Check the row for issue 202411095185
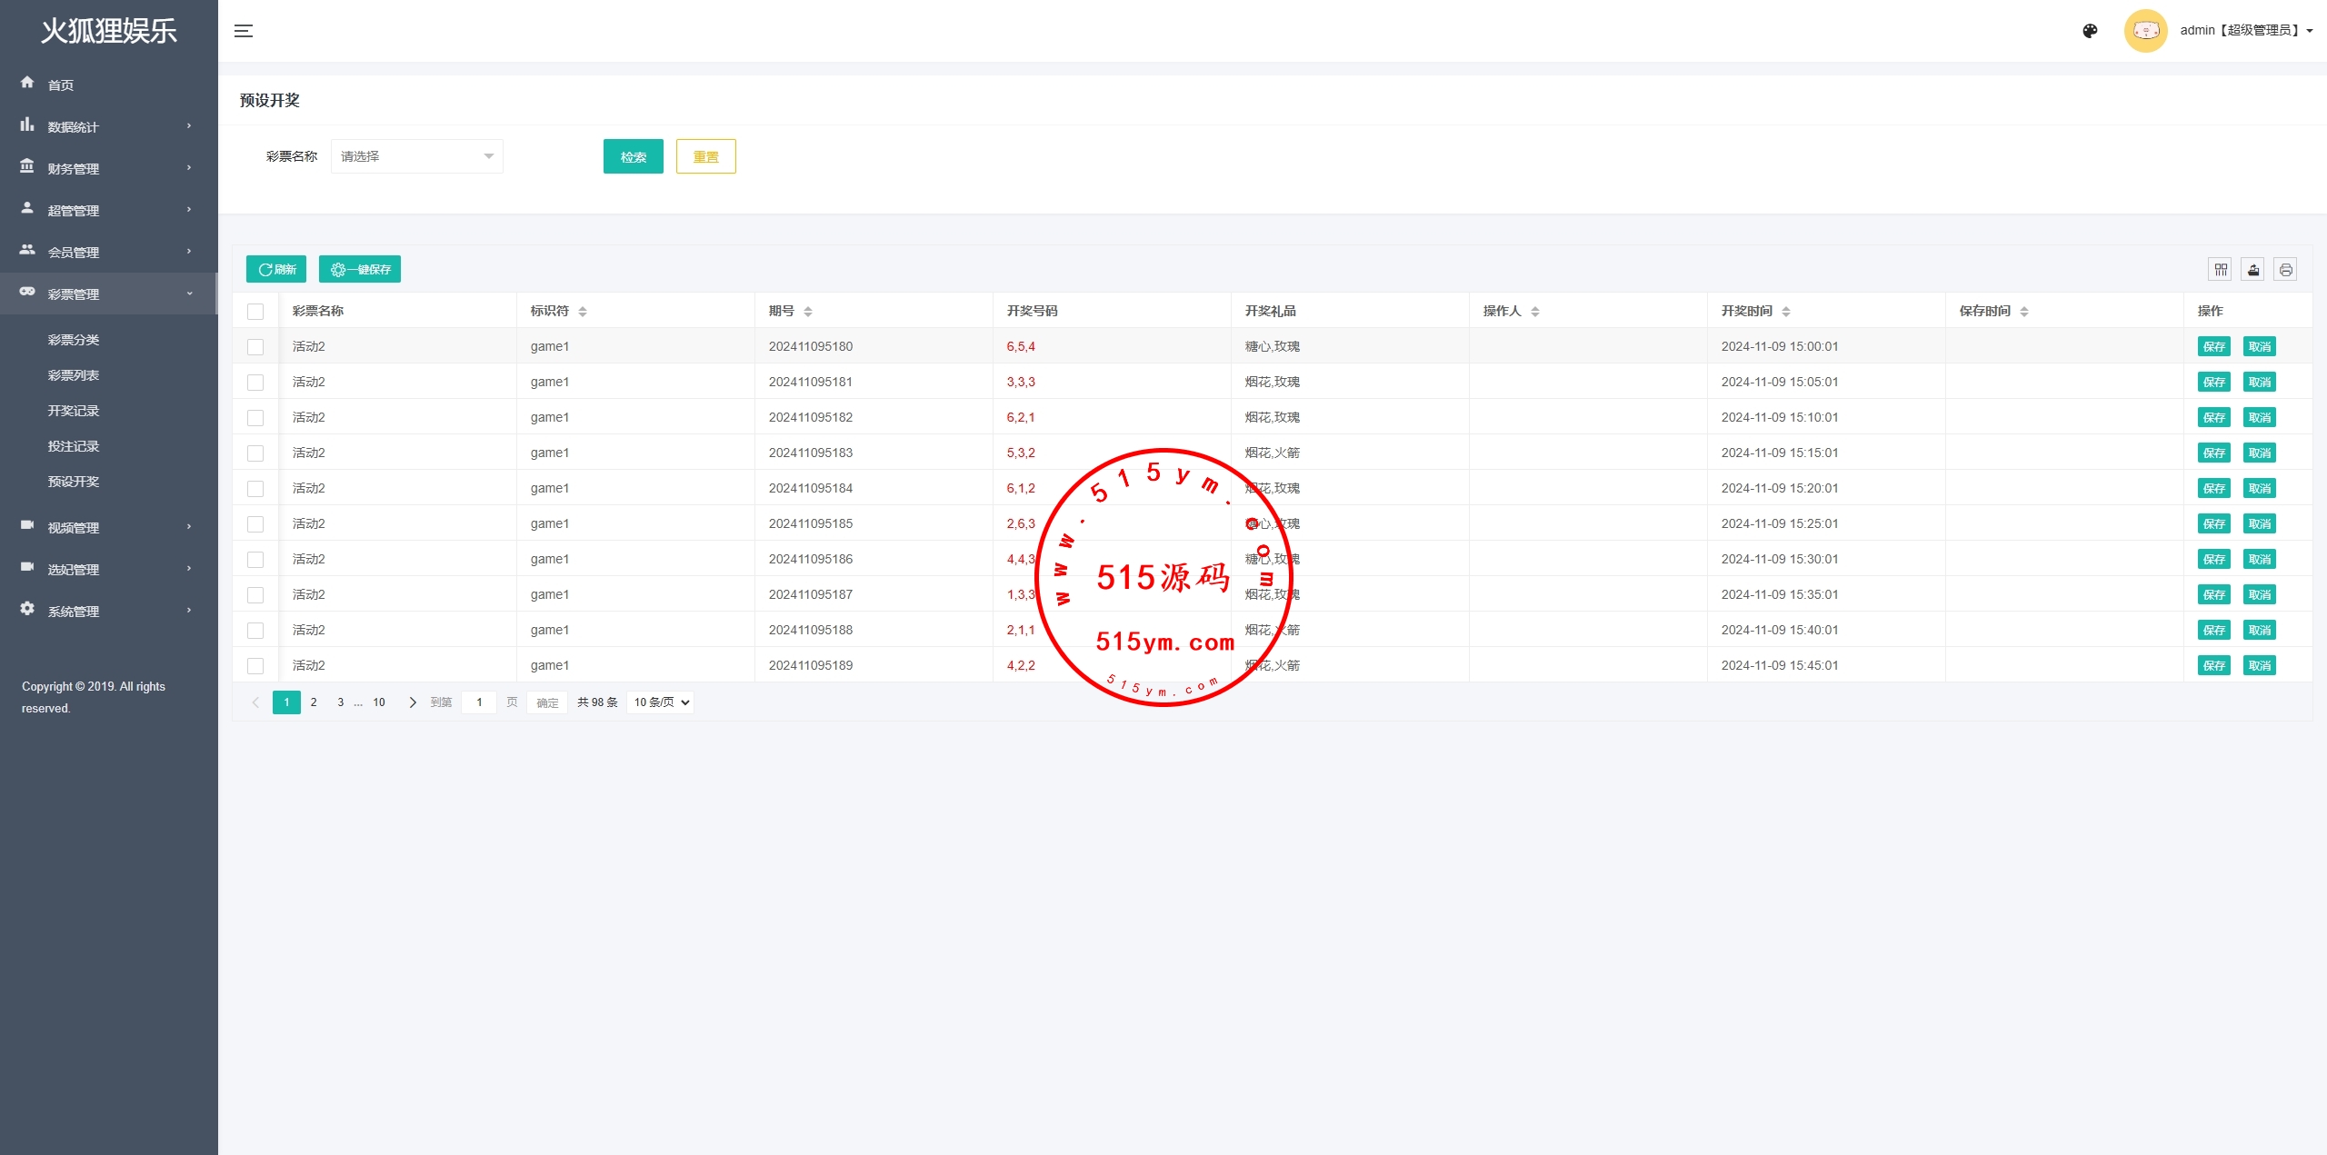This screenshot has width=2327, height=1155. 255,524
